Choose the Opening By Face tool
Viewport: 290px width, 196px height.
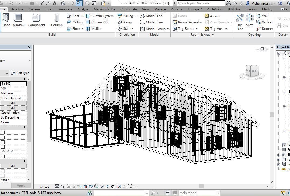coord(240,22)
